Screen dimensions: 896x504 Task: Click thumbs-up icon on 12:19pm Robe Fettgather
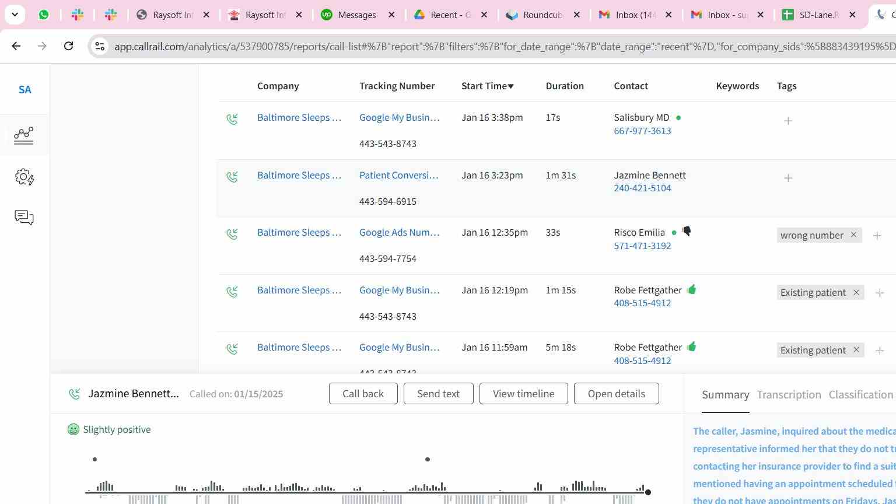tap(691, 289)
